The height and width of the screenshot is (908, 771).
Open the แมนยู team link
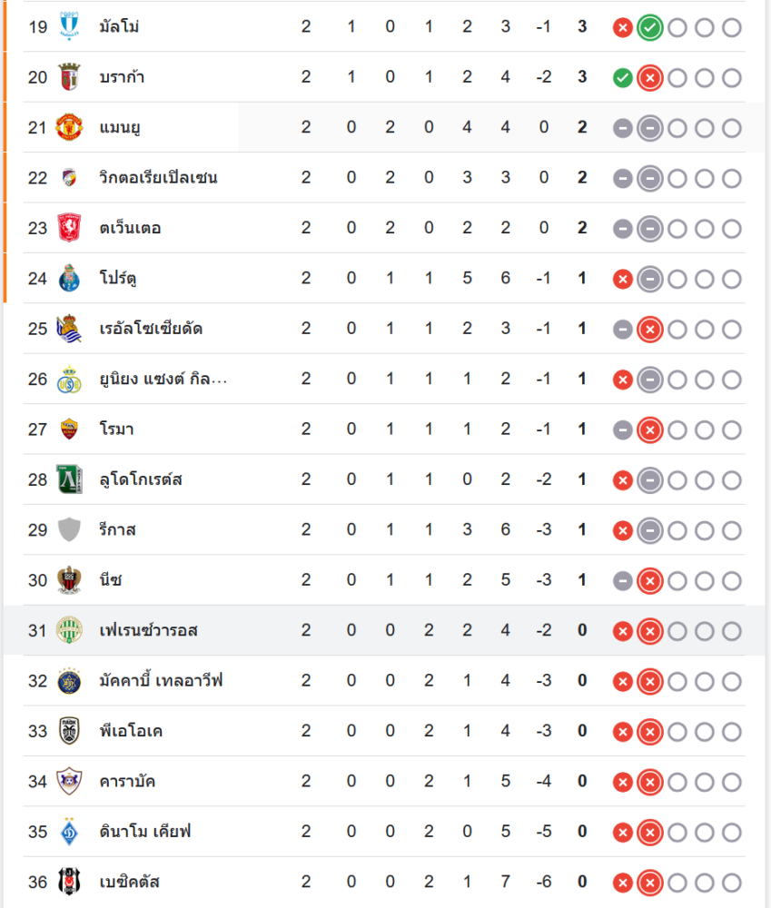tap(120, 128)
